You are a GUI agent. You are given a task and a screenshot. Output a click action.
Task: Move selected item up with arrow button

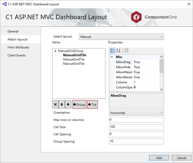tap(62, 104)
